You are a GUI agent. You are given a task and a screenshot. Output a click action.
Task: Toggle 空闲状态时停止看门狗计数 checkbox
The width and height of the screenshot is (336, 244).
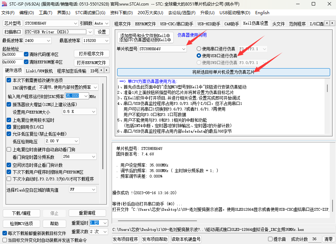click(9, 165)
